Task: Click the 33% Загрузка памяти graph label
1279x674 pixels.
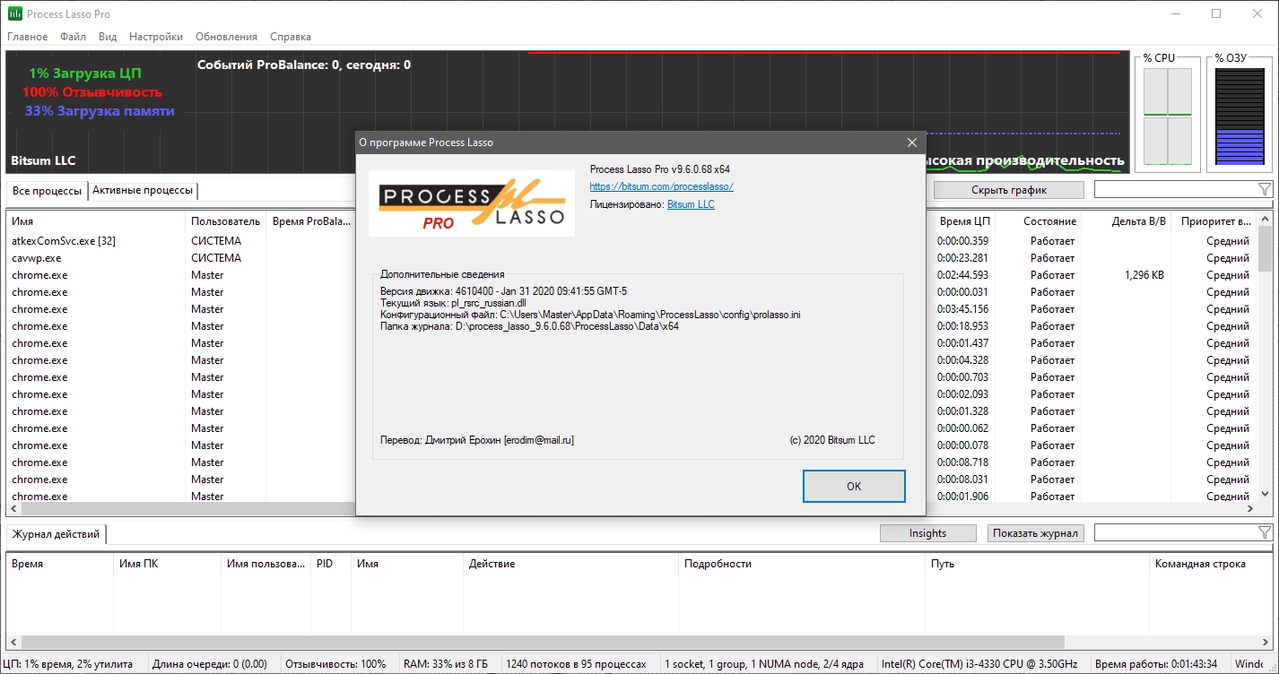Action: point(100,111)
